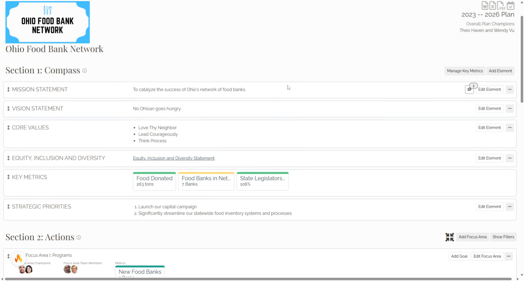Screen dimensions: 524x281
Task: Edit the Mission Statement element
Action: pyautogui.click(x=490, y=89)
